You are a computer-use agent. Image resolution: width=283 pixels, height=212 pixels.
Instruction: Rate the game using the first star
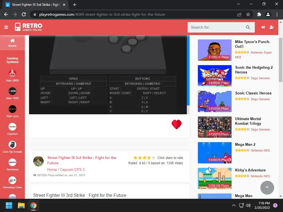(x=135, y=158)
